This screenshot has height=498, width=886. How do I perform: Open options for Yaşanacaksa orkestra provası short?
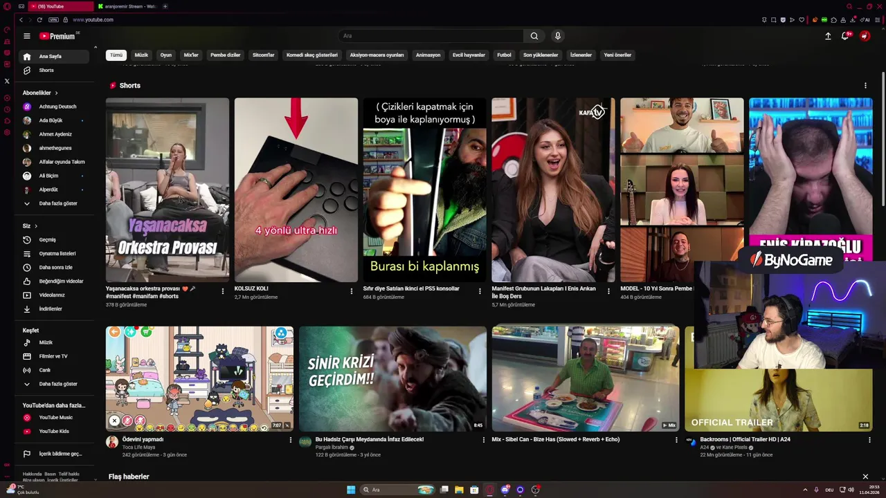point(222,291)
